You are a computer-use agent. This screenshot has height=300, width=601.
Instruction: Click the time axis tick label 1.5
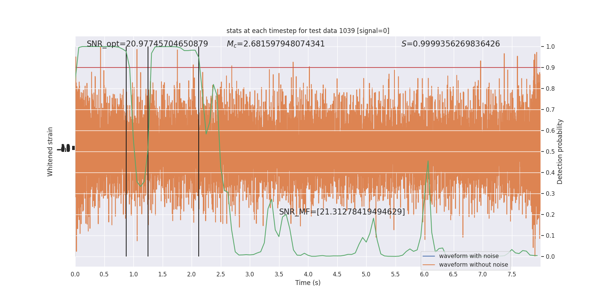tap(162, 274)
